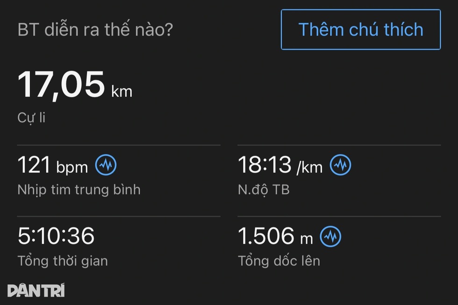Select the 1.506 total ascent value

266,236
